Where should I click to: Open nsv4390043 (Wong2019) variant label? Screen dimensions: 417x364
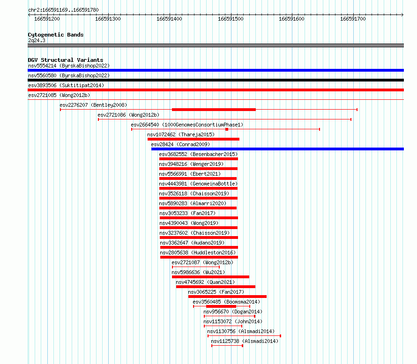coord(189,223)
